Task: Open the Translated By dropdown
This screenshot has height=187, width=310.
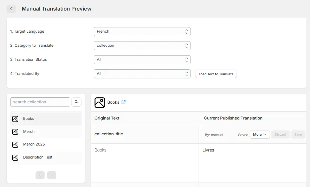Action: 142,74
